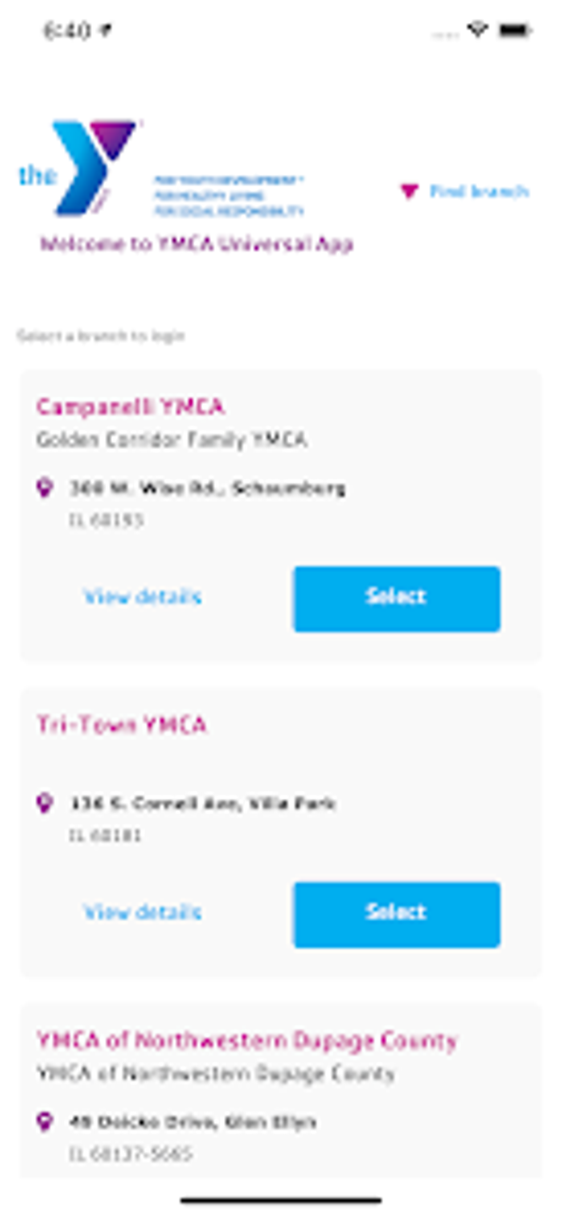
Task: Tap the Tri-Town YMCA heading
Action: tap(122, 724)
